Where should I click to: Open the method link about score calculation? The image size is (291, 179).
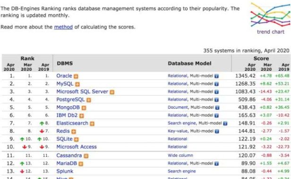[63, 27]
